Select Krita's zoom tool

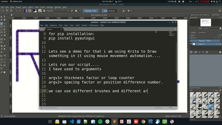coord(1,72)
